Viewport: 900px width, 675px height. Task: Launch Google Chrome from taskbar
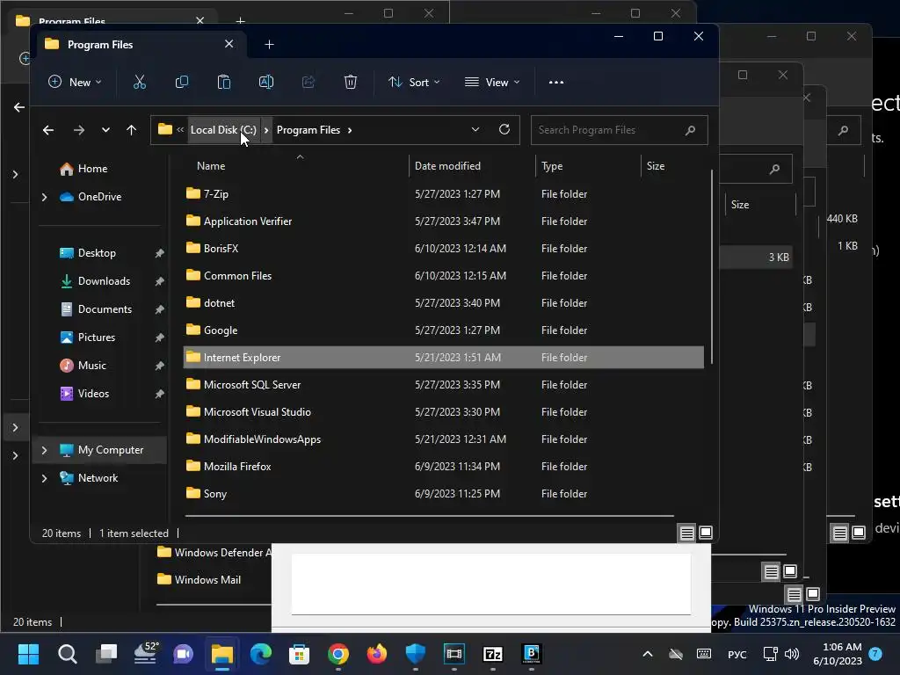click(x=338, y=654)
